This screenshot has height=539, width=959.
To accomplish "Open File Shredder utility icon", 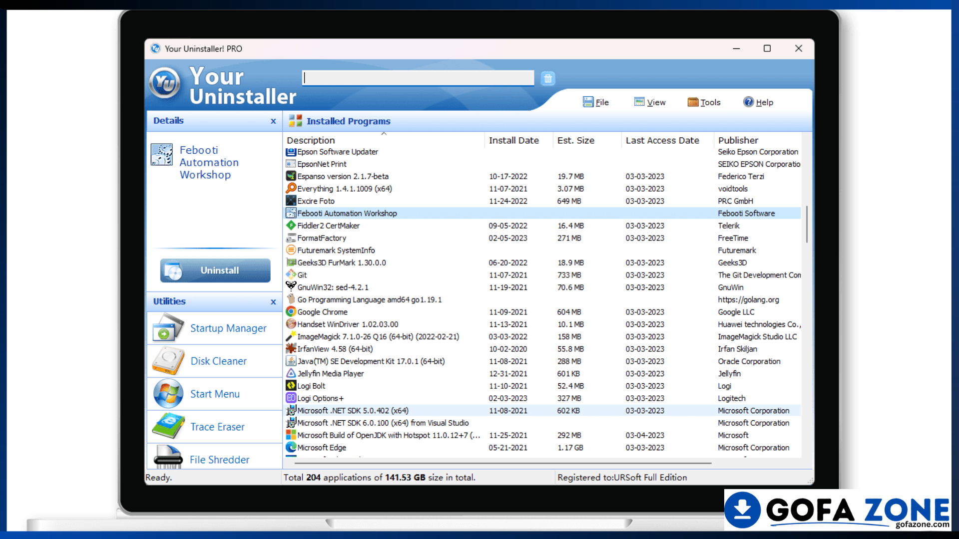I will [x=168, y=457].
